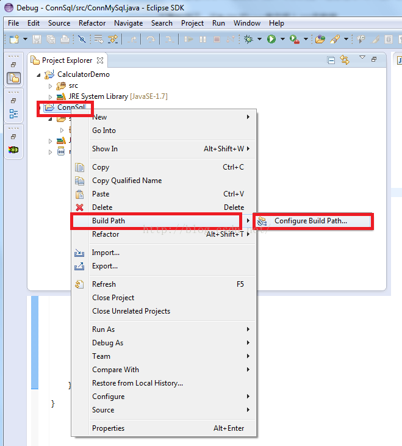Open the Compare With submenu
Image resolution: width=402 pixels, height=446 pixels.
(x=163, y=370)
